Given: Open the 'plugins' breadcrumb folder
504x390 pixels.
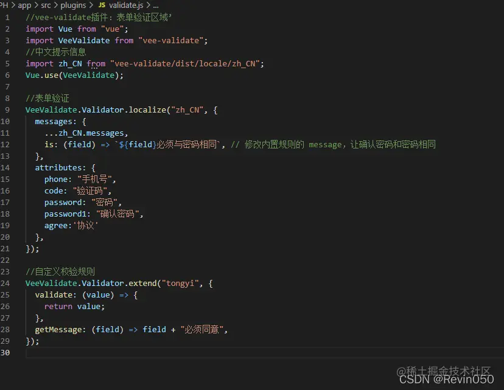Looking at the screenshot, I should pos(73,5).
